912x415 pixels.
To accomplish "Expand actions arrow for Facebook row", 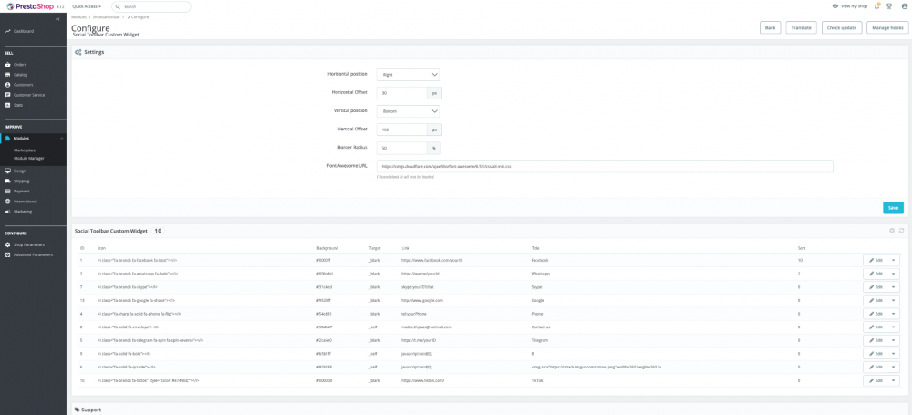I will pyautogui.click(x=893, y=260).
